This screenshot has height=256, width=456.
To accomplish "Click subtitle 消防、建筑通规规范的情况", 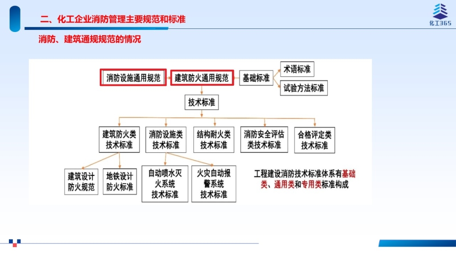I will tap(90, 39).
